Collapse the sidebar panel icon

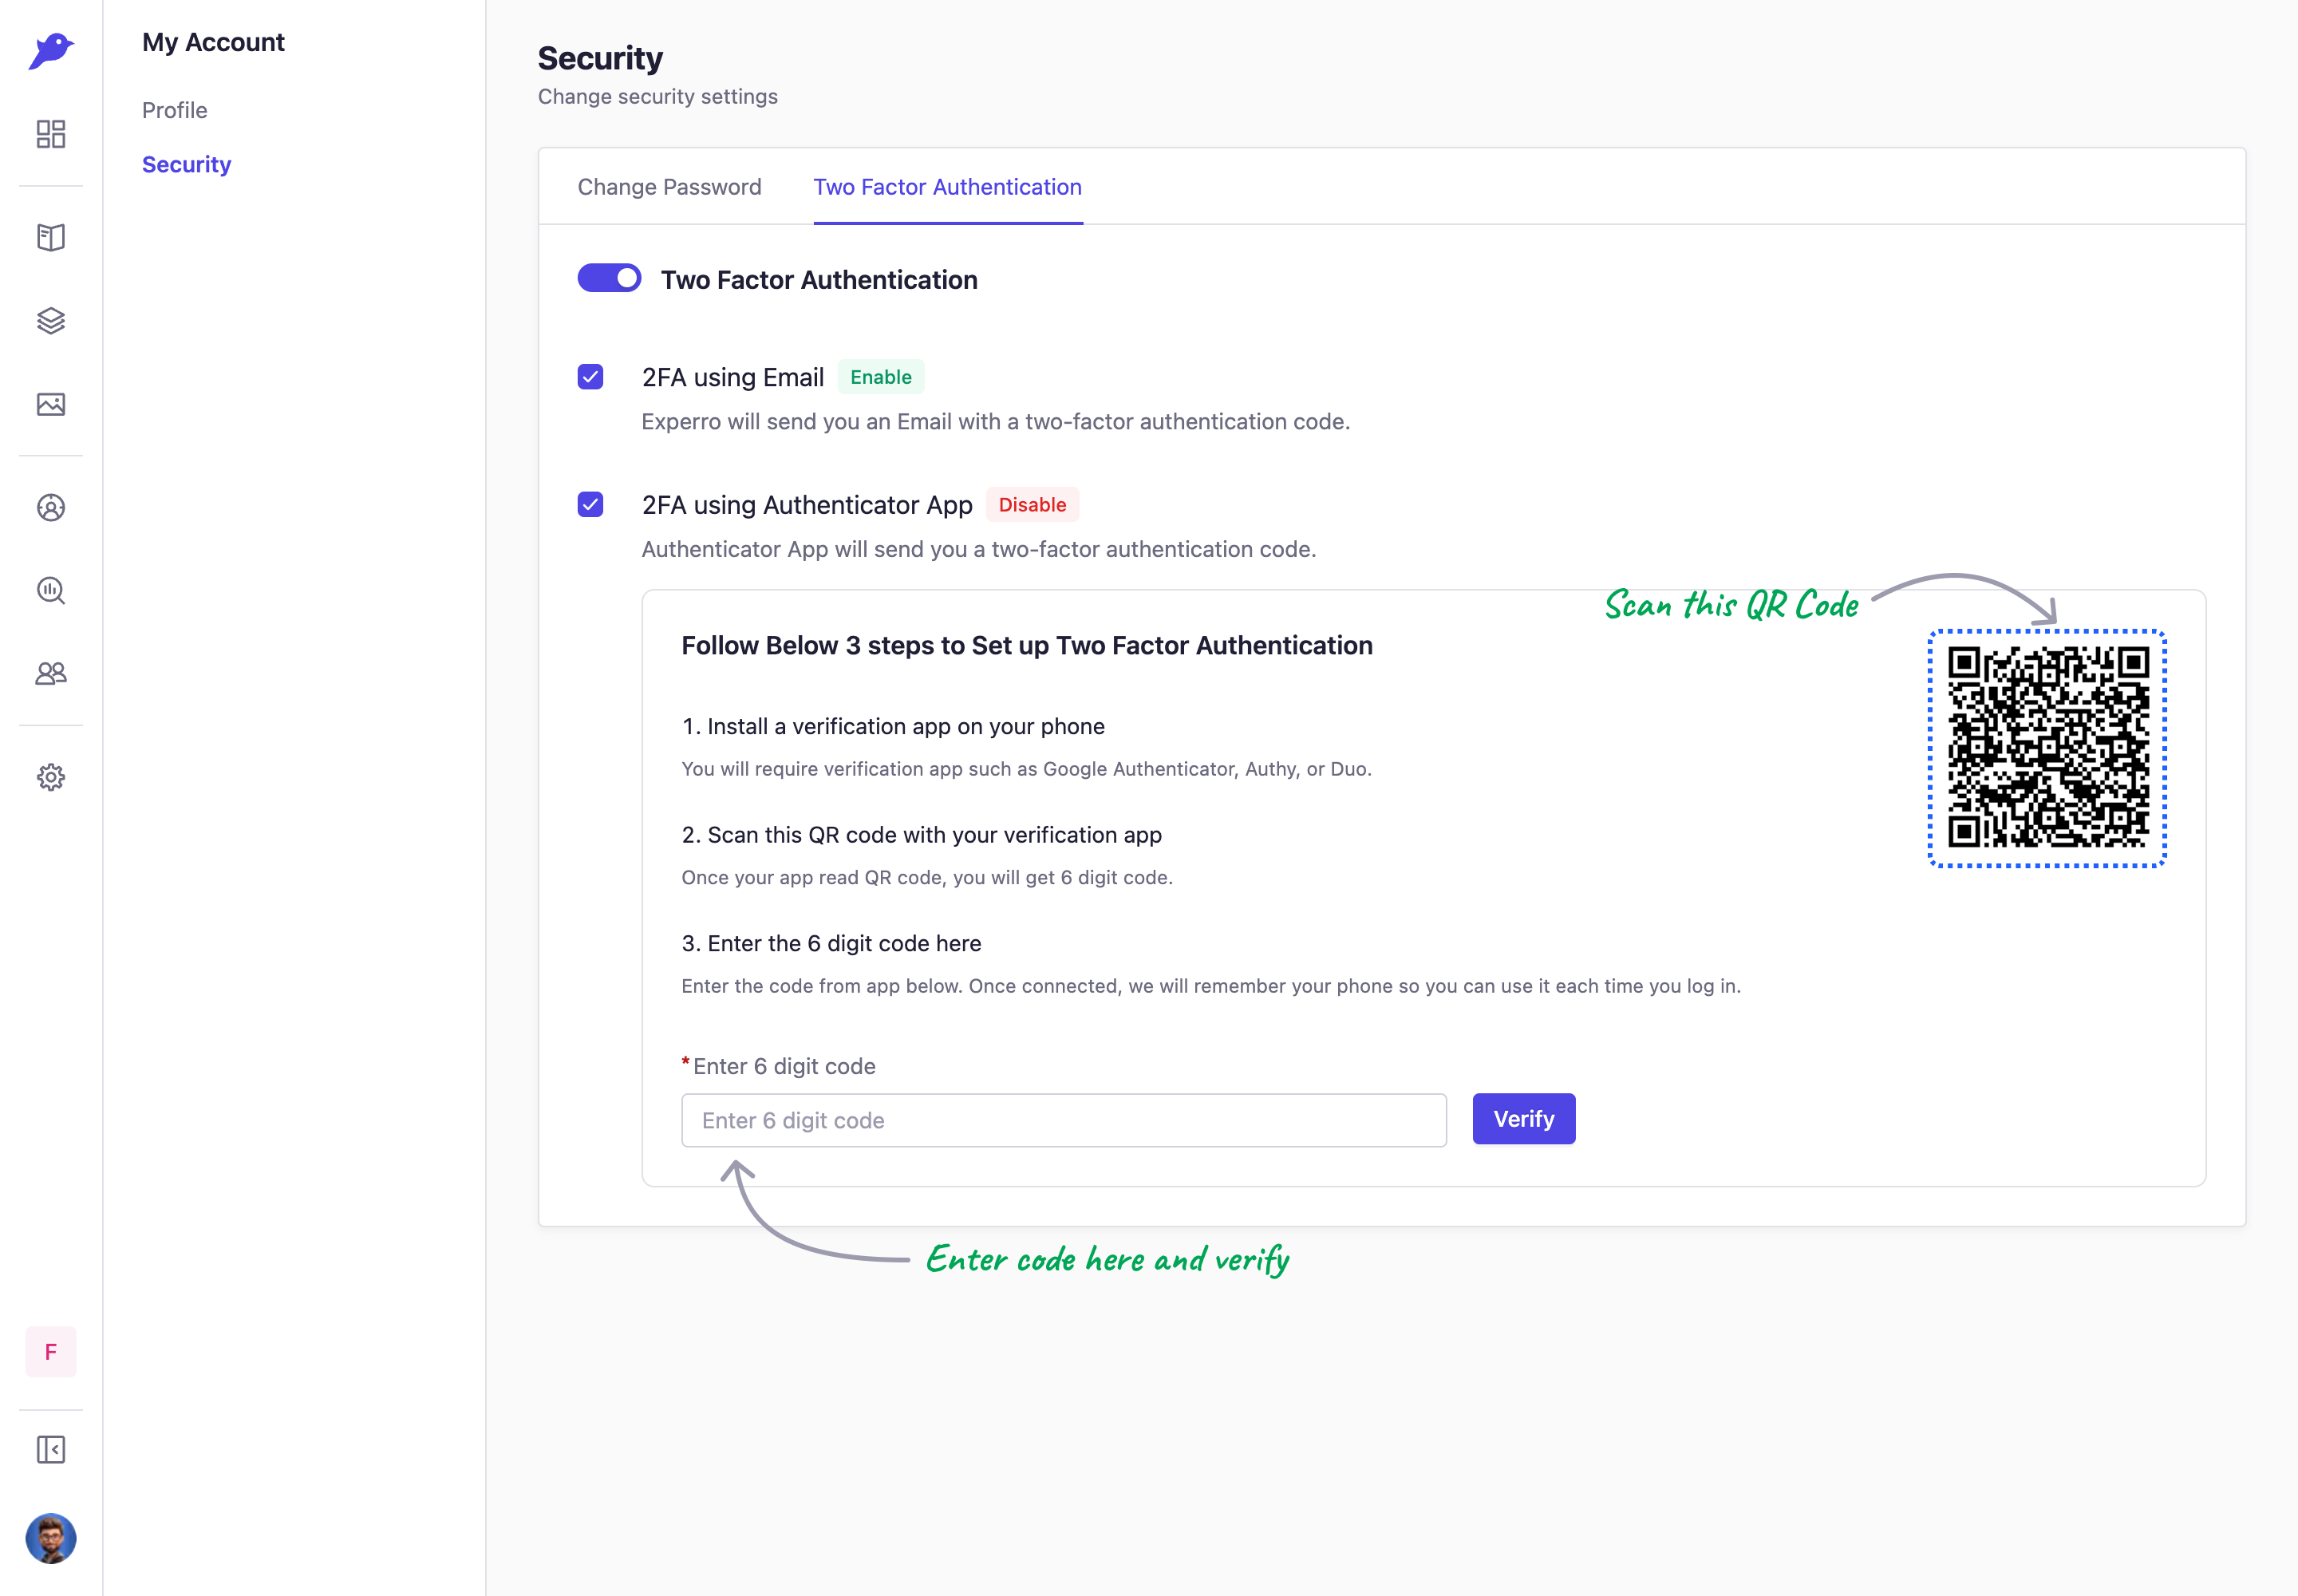coord(51,1450)
